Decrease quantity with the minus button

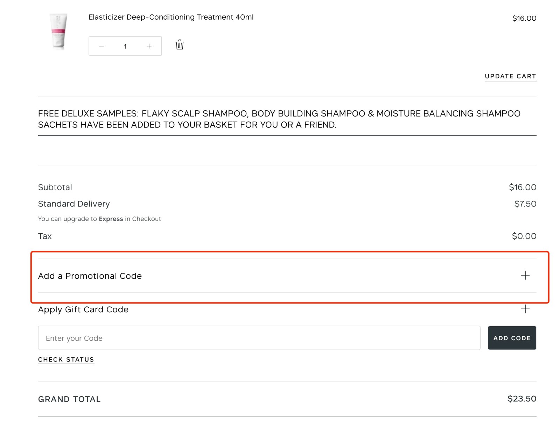coord(101,46)
